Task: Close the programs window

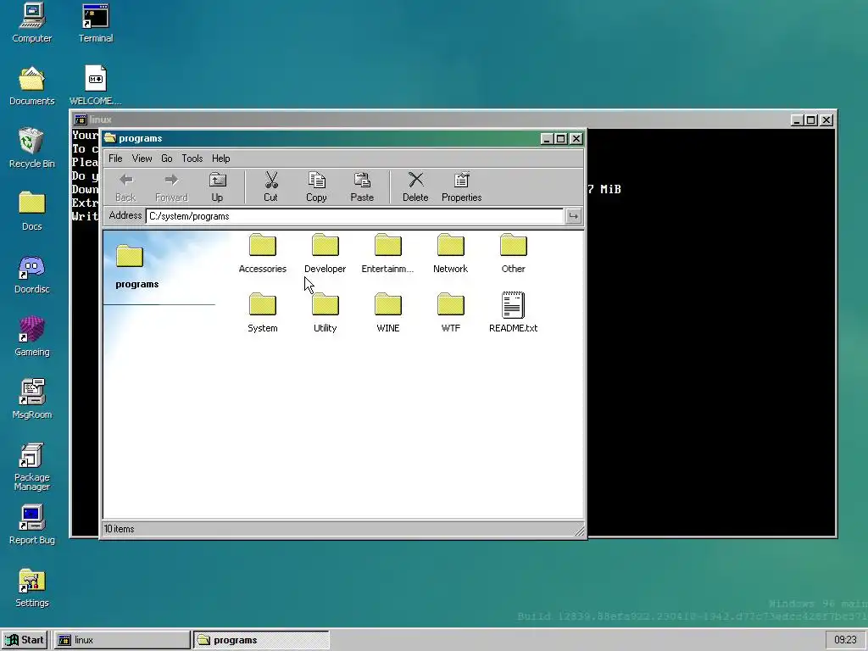Action: [576, 138]
